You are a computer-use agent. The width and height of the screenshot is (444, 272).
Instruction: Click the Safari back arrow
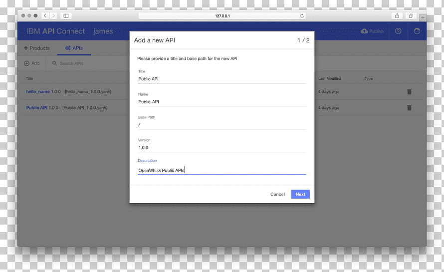pyautogui.click(x=45, y=16)
